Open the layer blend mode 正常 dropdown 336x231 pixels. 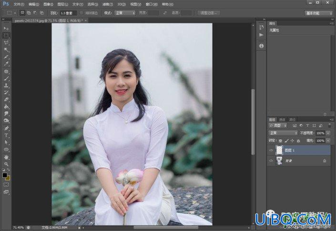click(283, 133)
